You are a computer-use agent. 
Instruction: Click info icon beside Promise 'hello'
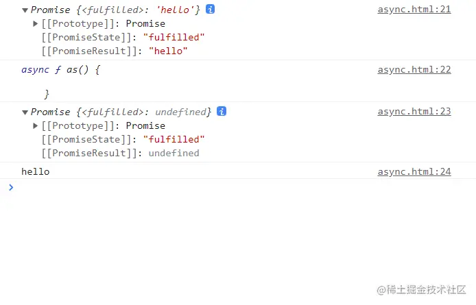pos(210,9)
